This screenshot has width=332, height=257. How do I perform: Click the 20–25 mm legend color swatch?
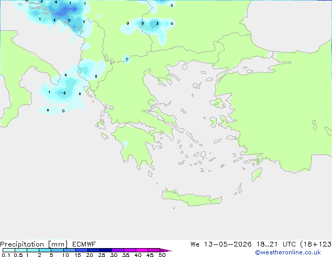pos(93,250)
